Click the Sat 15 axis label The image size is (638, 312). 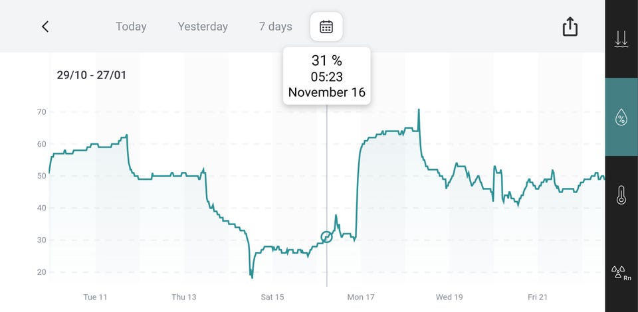[x=272, y=297]
